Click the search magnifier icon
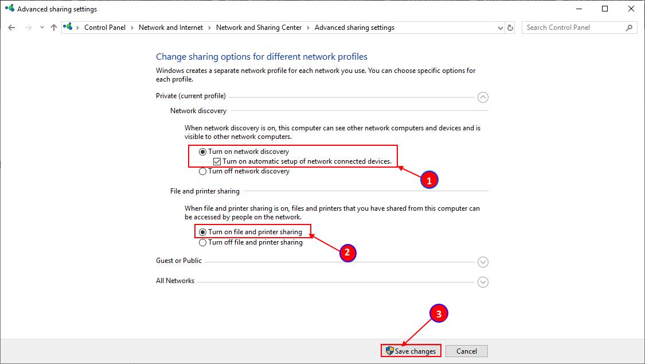The image size is (645, 364). point(629,28)
